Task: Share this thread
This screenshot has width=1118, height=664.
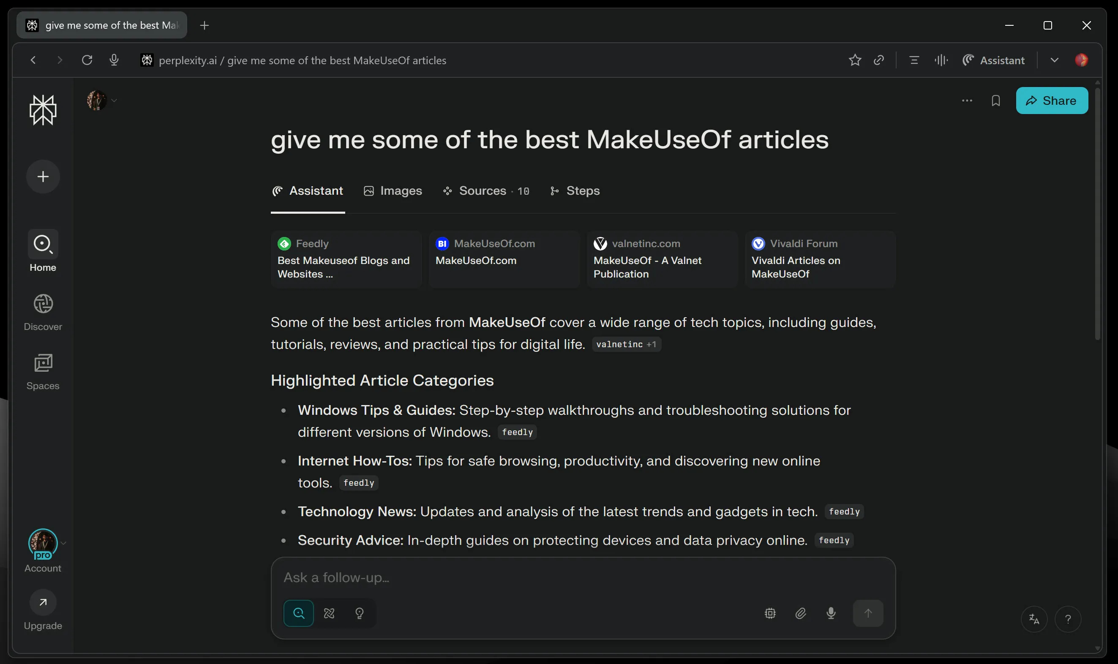Action: 1051,100
